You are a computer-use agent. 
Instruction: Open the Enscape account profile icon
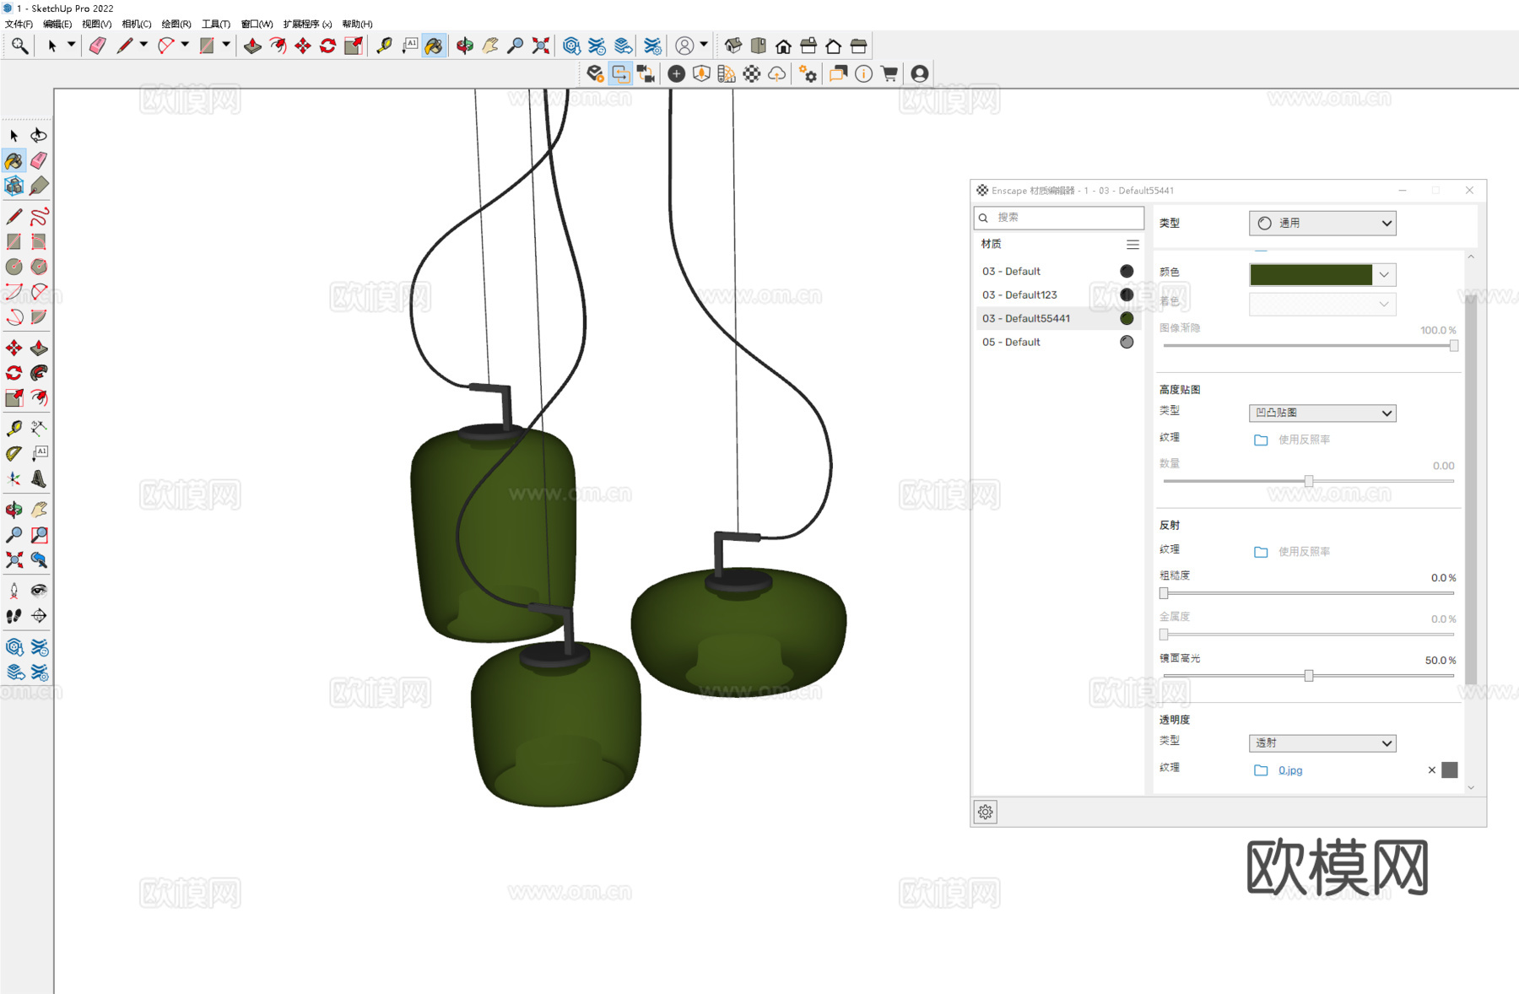click(920, 74)
